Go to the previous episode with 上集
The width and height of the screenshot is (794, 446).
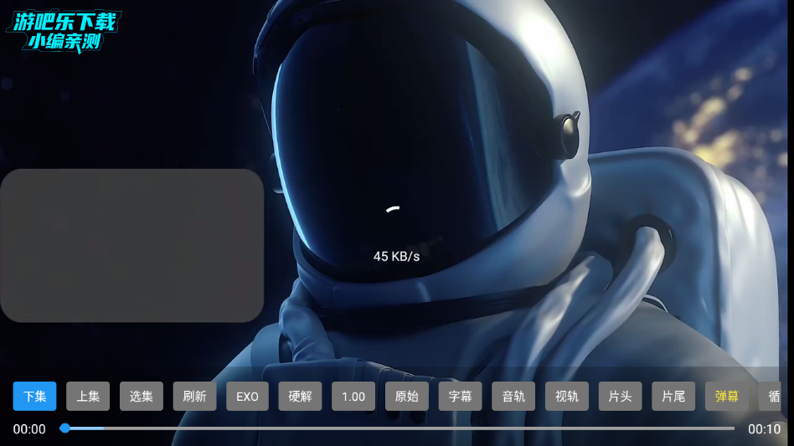coord(88,396)
